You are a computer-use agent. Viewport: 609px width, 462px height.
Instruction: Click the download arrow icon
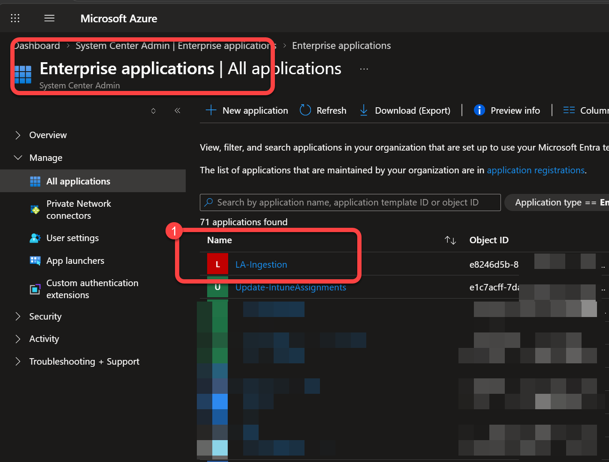pyautogui.click(x=364, y=110)
